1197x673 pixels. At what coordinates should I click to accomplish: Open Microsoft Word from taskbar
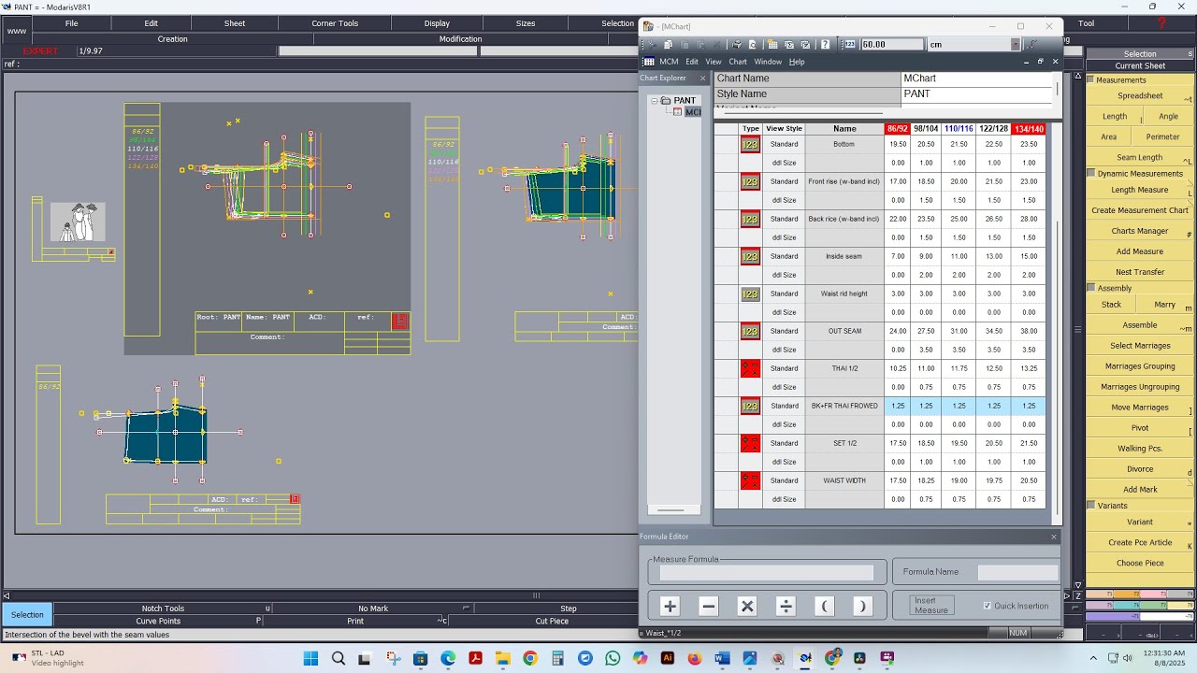[x=722, y=658]
